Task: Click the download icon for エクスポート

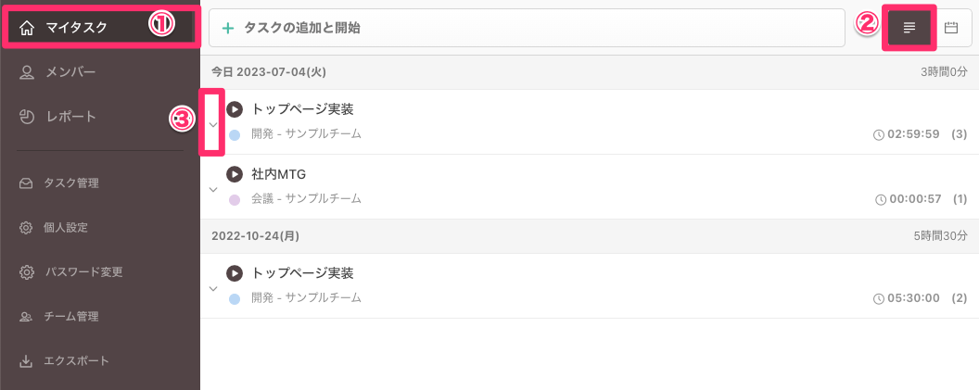Action: click(26, 361)
